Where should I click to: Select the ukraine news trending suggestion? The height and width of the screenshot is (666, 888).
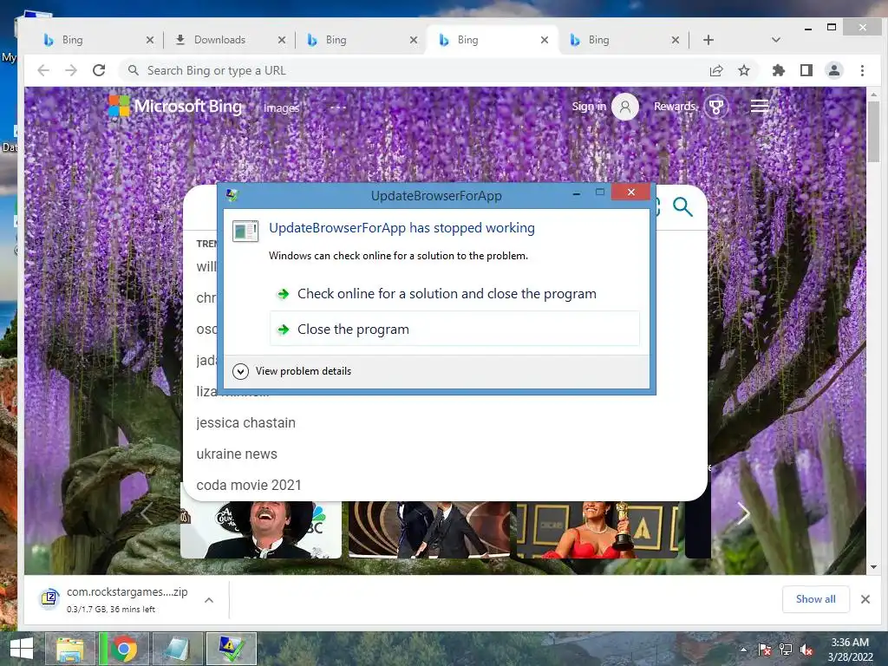pyautogui.click(x=237, y=454)
